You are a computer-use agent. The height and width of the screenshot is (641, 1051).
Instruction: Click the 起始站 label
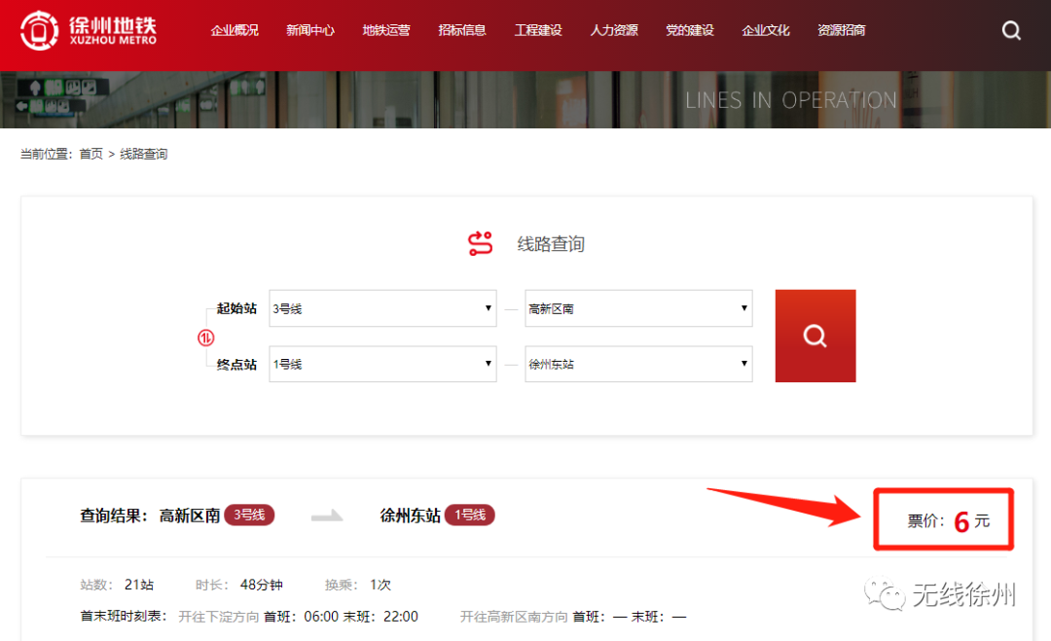point(236,308)
